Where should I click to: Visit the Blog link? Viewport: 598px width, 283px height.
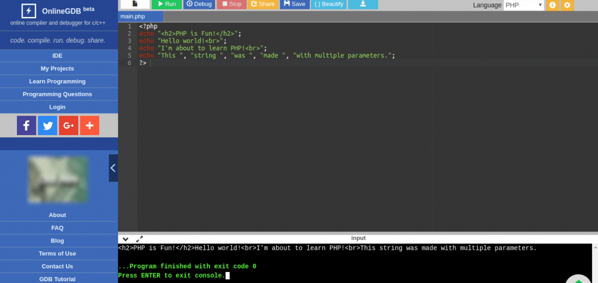(57, 240)
